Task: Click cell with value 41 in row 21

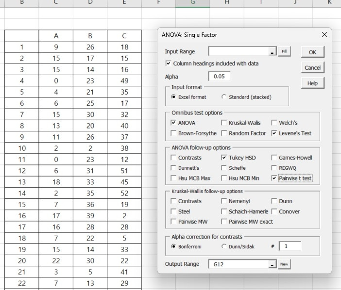Action: [124, 272]
